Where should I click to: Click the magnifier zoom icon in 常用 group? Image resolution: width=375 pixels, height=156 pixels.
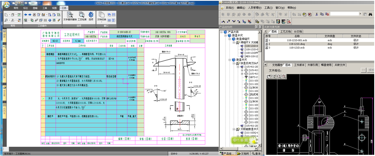coord(6,20)
